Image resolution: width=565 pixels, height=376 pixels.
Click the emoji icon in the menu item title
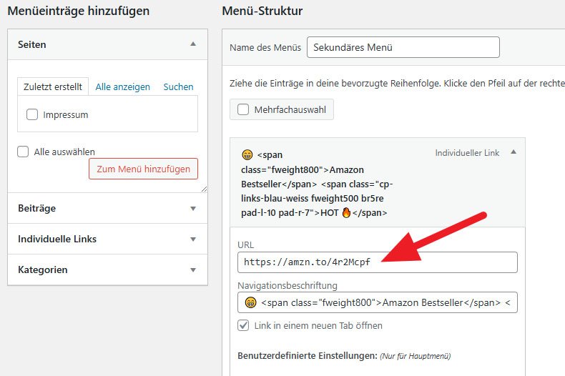point(247,154)
